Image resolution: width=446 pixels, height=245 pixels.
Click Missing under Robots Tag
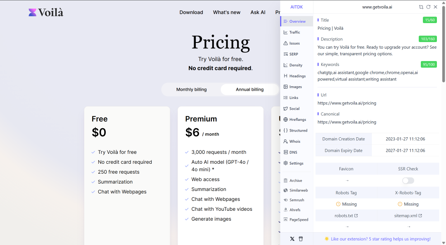346,204
